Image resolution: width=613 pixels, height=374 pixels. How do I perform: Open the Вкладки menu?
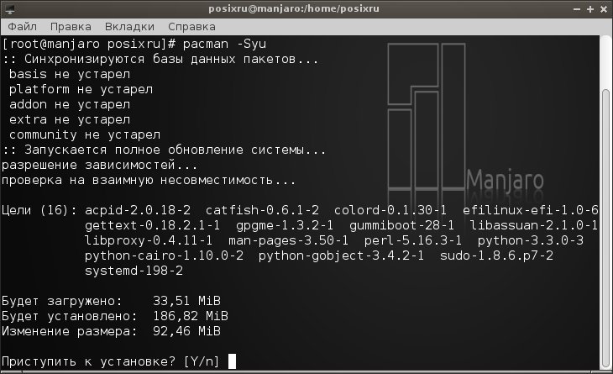tap(129, 27)
